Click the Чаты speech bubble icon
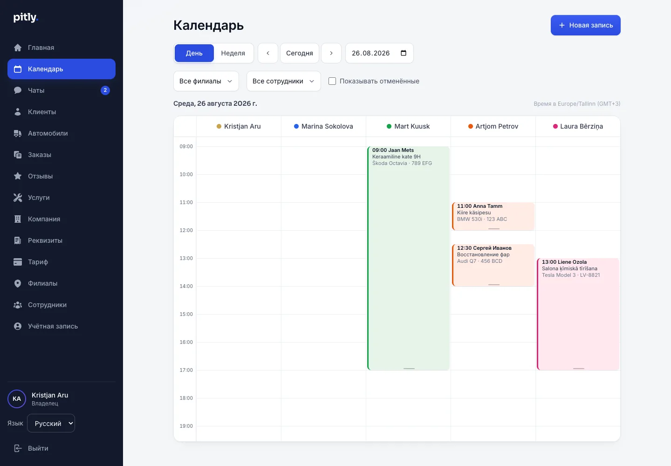 (x=18, y=90)
